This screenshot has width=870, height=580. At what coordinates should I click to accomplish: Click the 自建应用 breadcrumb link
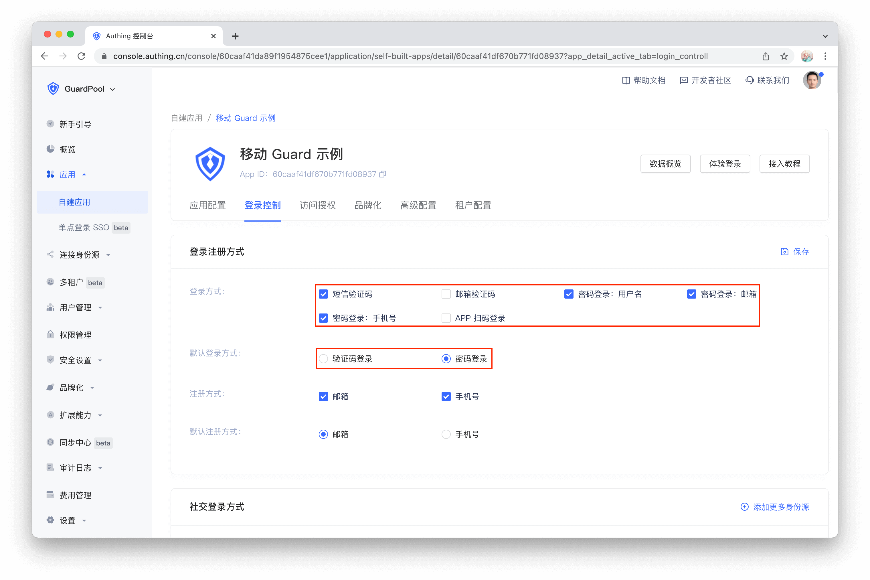[187, 118]
